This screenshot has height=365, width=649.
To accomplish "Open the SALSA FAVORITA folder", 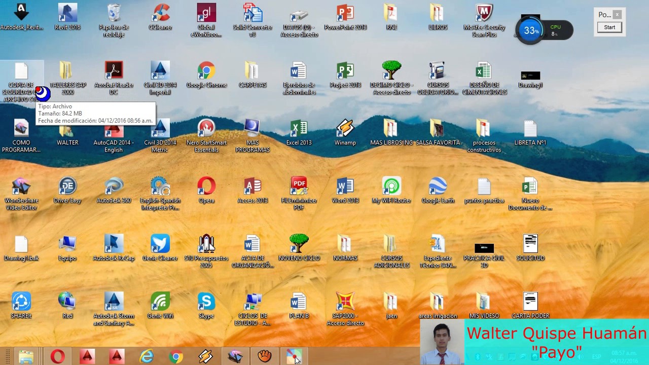I will click(x=438, y=132).
